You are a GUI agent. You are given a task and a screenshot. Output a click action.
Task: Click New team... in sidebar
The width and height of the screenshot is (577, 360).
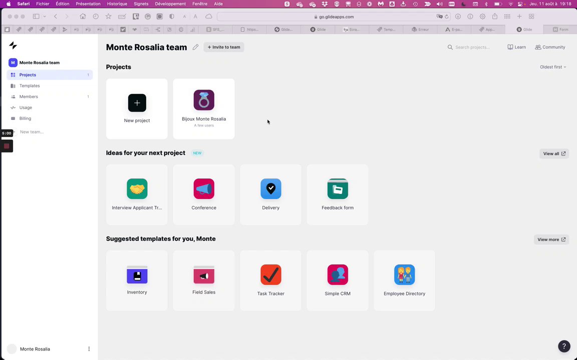32,132
